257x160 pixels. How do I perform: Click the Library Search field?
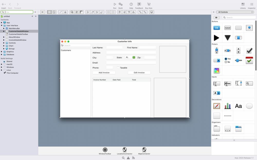click(x=239, y=17)
